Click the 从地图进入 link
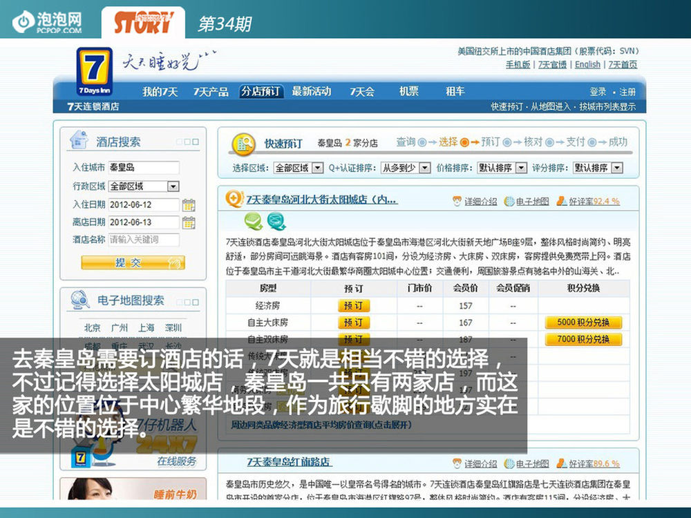The height and width of the screenshot is (518, 691). point(550,106)
